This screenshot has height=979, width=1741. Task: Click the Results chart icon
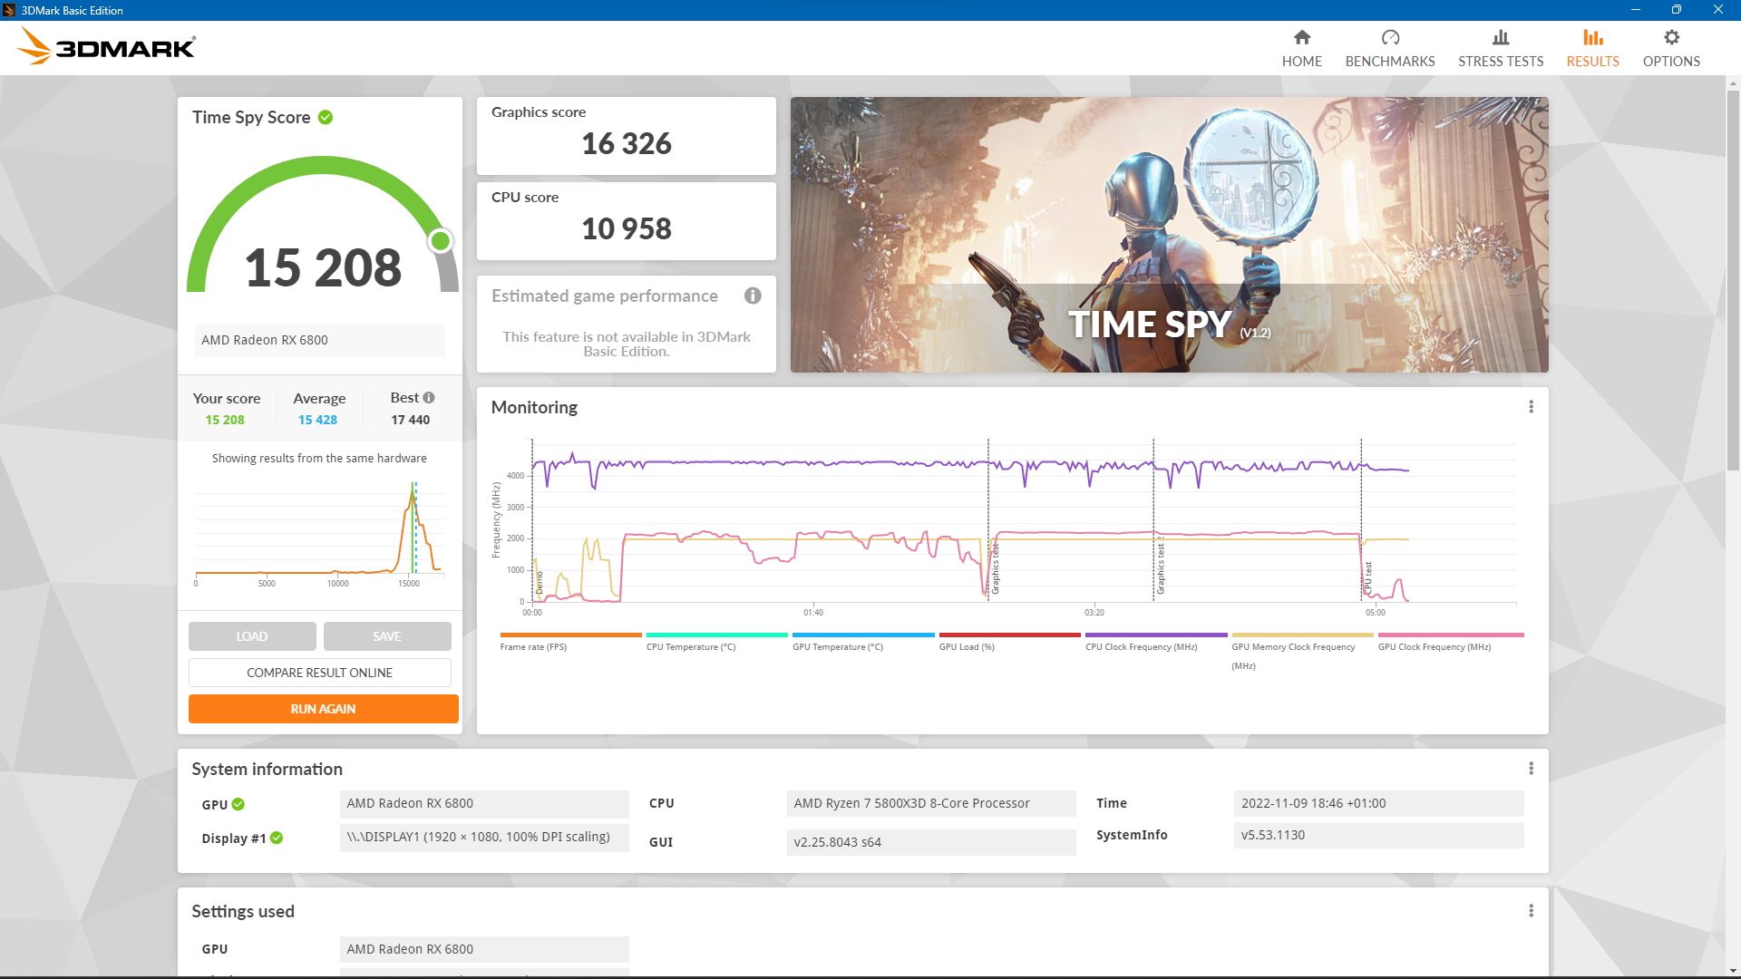point(1592,38)
